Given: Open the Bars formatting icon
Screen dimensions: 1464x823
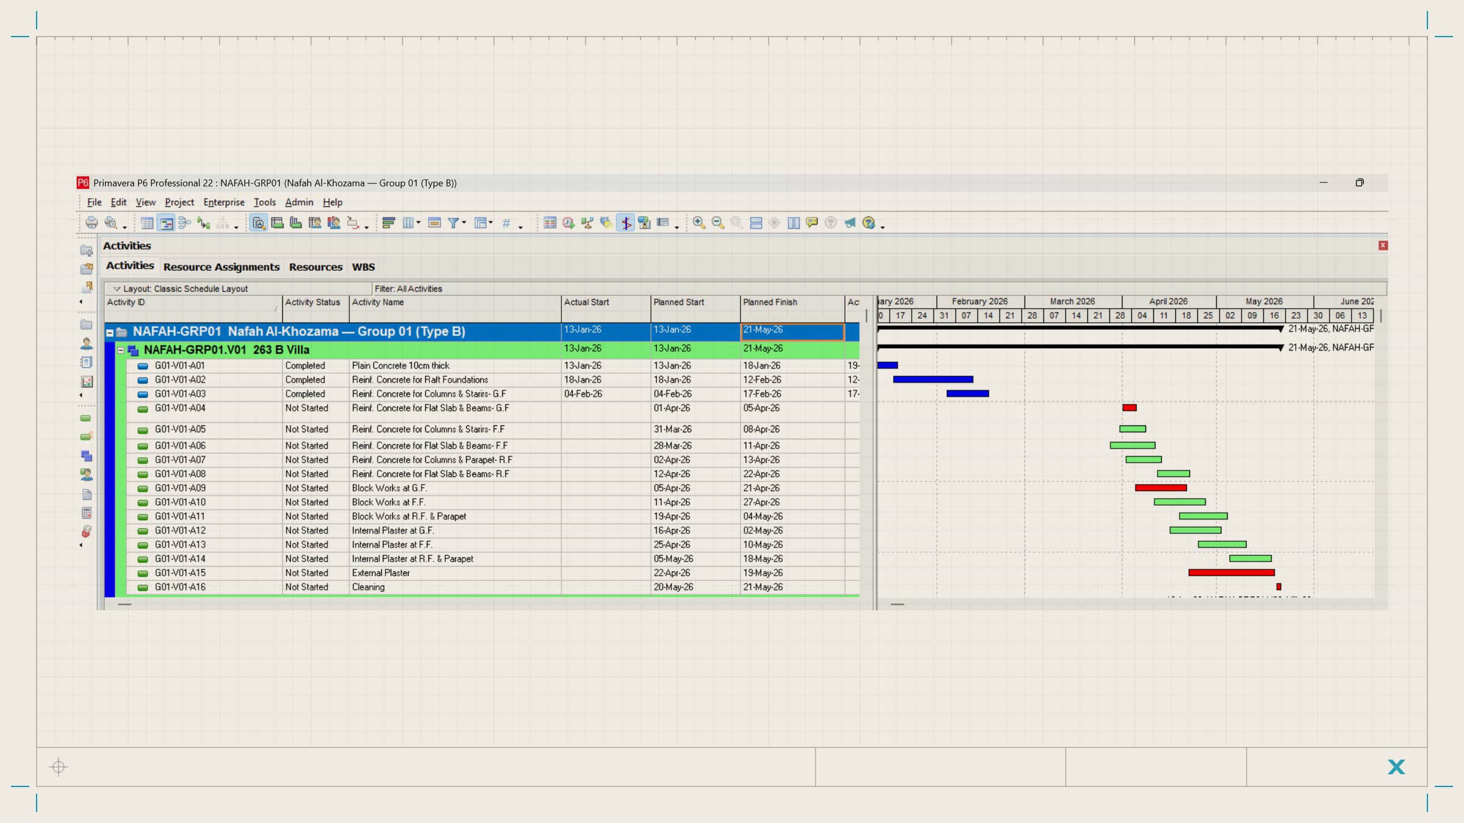Looking at the screenshot, I should point(389,223).
